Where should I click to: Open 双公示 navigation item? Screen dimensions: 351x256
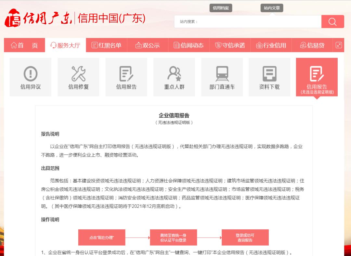[147, 45]
